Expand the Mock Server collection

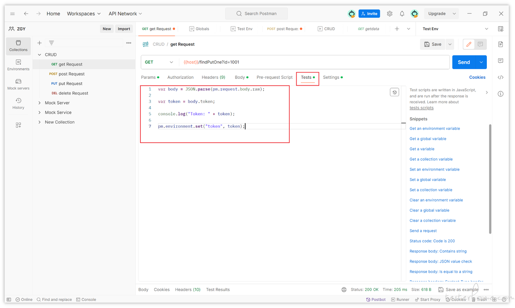tap(39, 103)
